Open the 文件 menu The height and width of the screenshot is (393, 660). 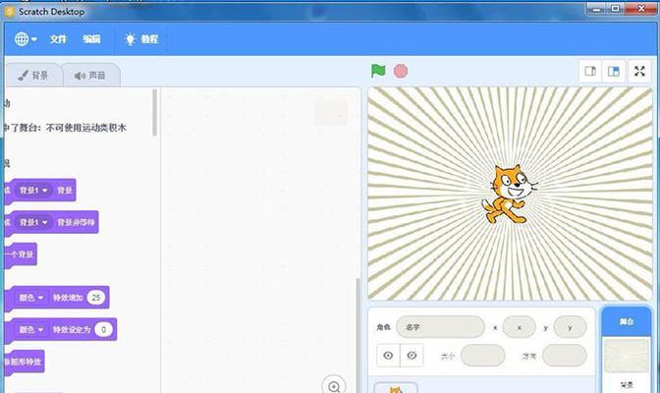[59, 39]
